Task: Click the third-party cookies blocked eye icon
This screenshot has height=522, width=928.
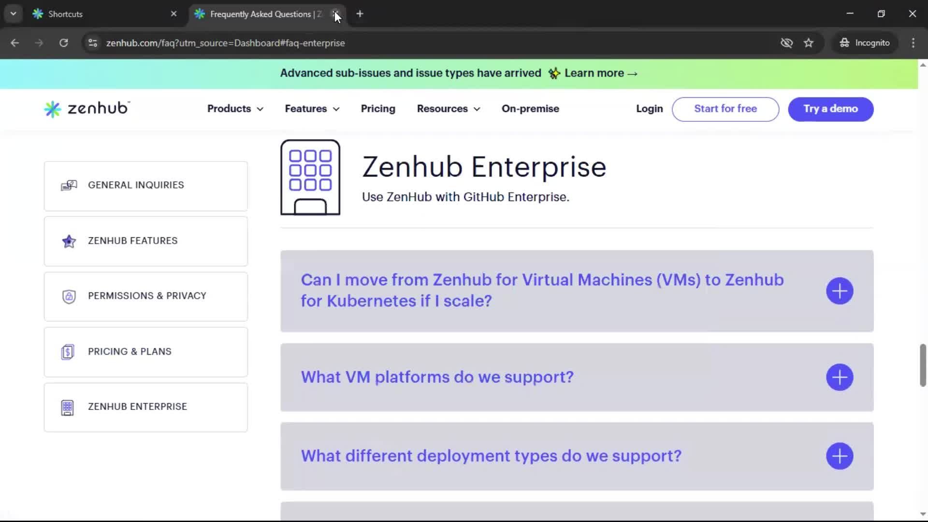Action: coord(786,43)
